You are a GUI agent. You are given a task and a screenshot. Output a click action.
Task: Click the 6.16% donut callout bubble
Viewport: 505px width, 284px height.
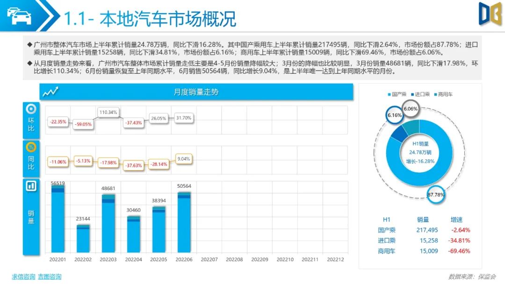[x=395, y=115]
